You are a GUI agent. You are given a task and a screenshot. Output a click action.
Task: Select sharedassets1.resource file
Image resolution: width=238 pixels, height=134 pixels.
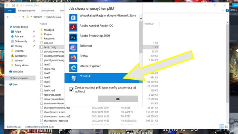(56, 121)
